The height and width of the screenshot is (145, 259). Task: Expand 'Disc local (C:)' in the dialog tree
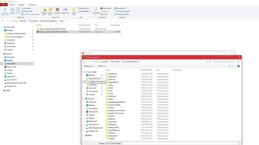pos(85,124)
